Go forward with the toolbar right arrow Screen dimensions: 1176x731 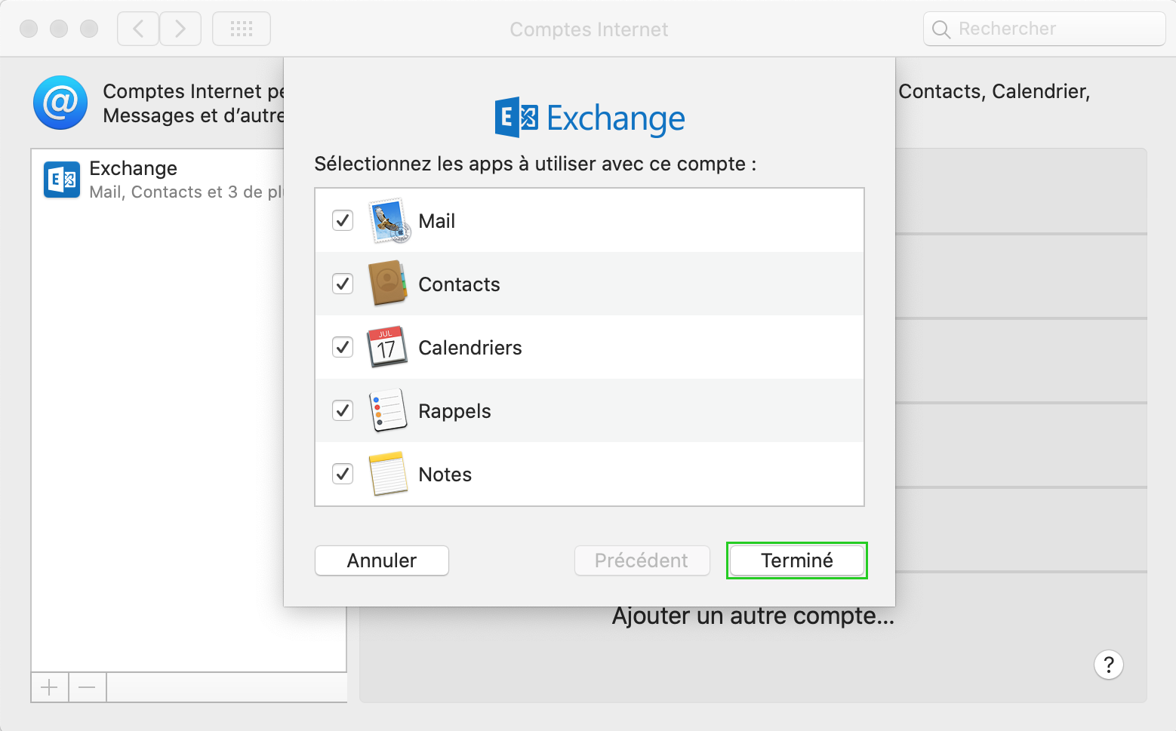[180, 29]
